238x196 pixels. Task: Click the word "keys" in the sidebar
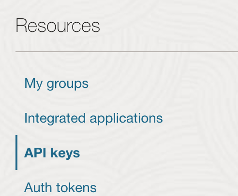[x=65, y=153]
